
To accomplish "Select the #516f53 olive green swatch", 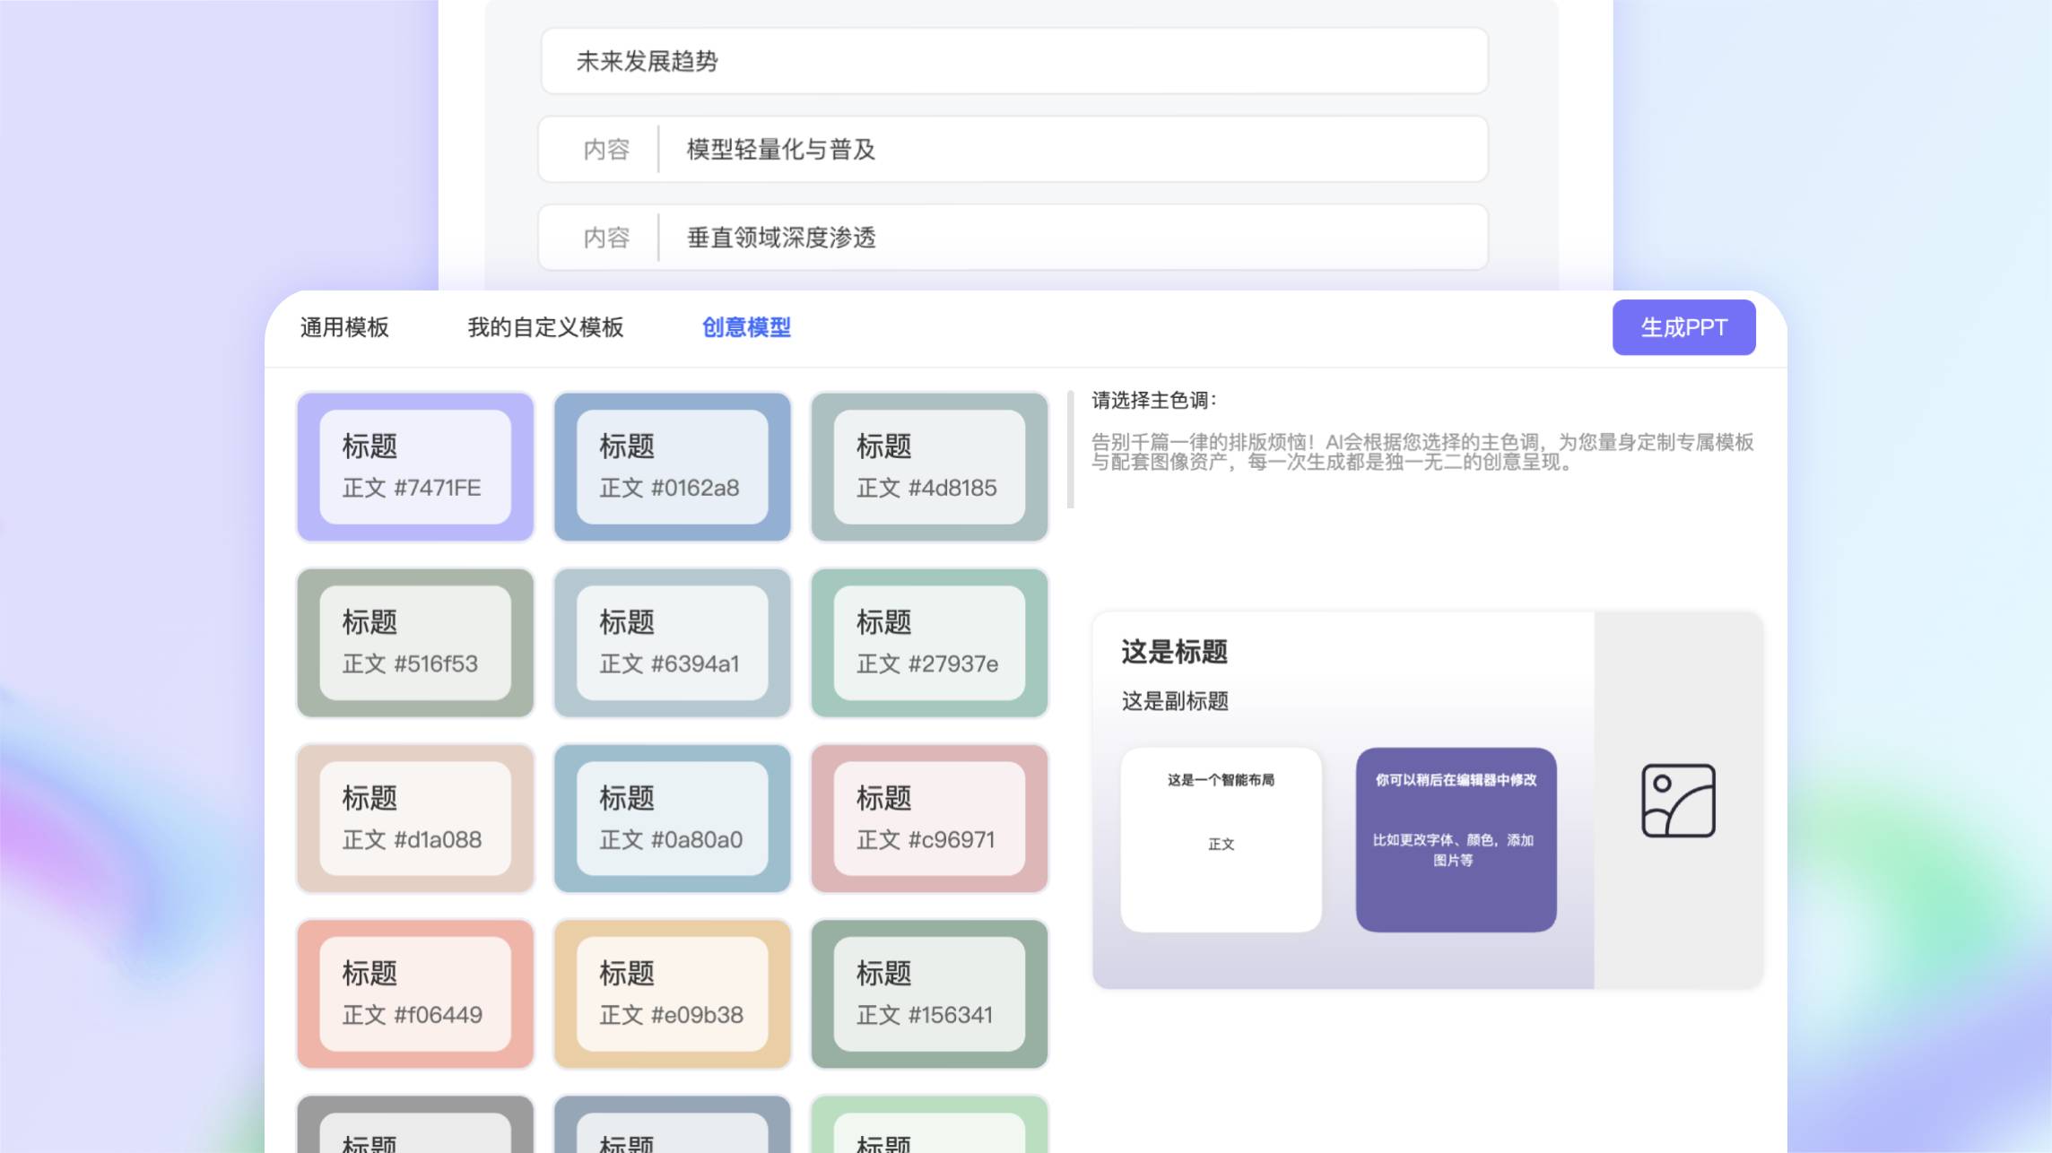I will [415, 642].
